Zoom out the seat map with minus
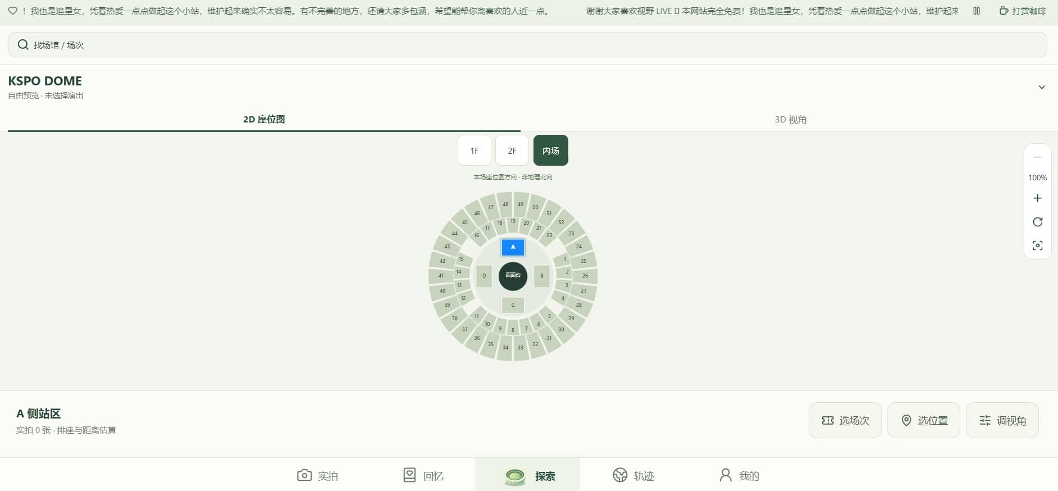 [1037, 157]
